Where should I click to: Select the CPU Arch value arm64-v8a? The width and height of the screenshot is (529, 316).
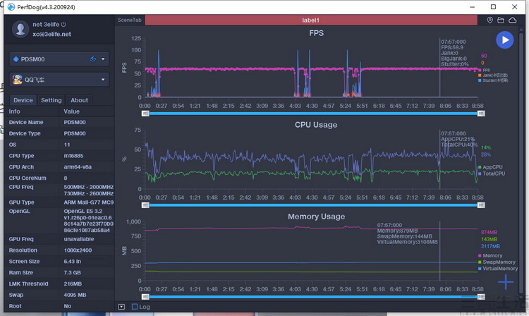[x=78, y=167]
